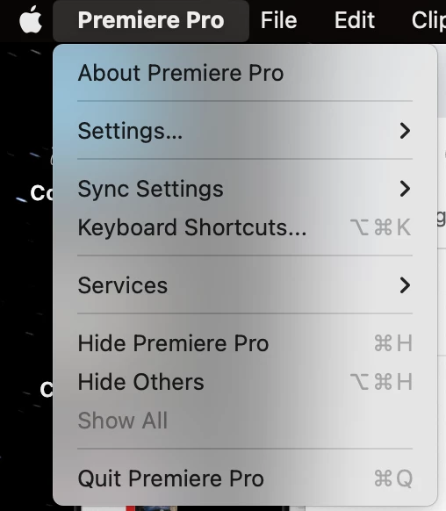
Task: Select Hide Others
Action: point(245,382)
